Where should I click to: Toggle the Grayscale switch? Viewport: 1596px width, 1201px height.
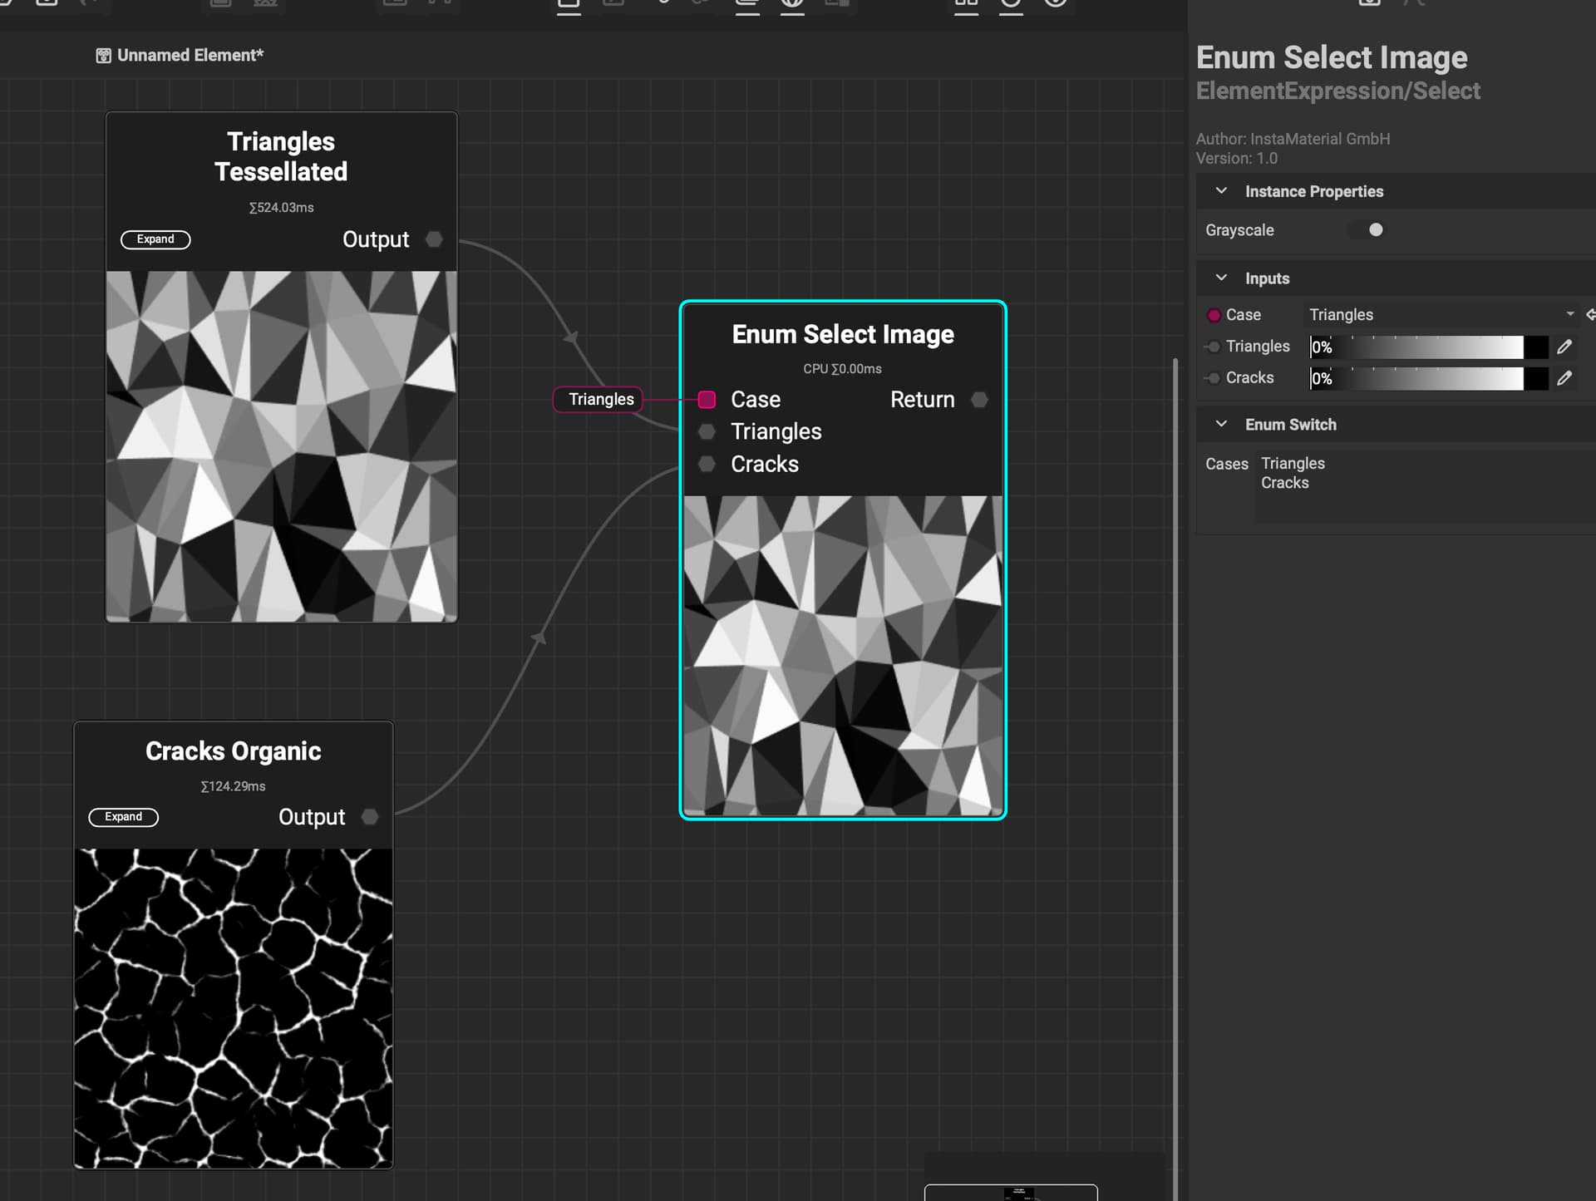1369,230
